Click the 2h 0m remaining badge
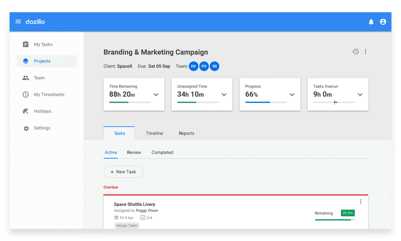The image size is (401, 241). [x=348, y=213]
